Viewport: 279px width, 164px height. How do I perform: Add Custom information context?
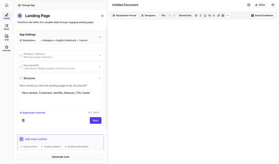76,147
